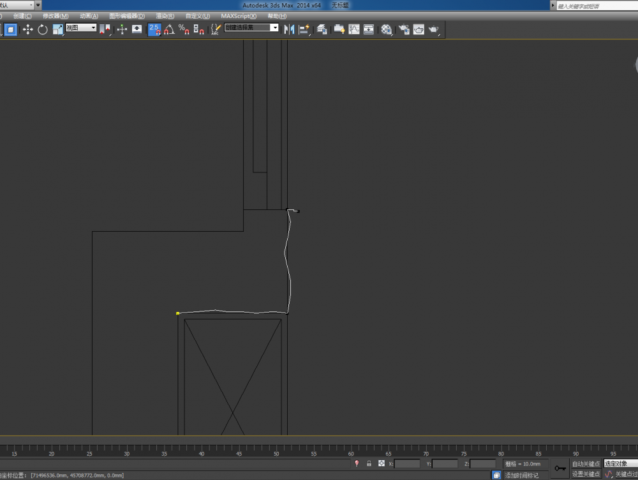
Task: Toggle Spinner Snap
Action: 198,29
